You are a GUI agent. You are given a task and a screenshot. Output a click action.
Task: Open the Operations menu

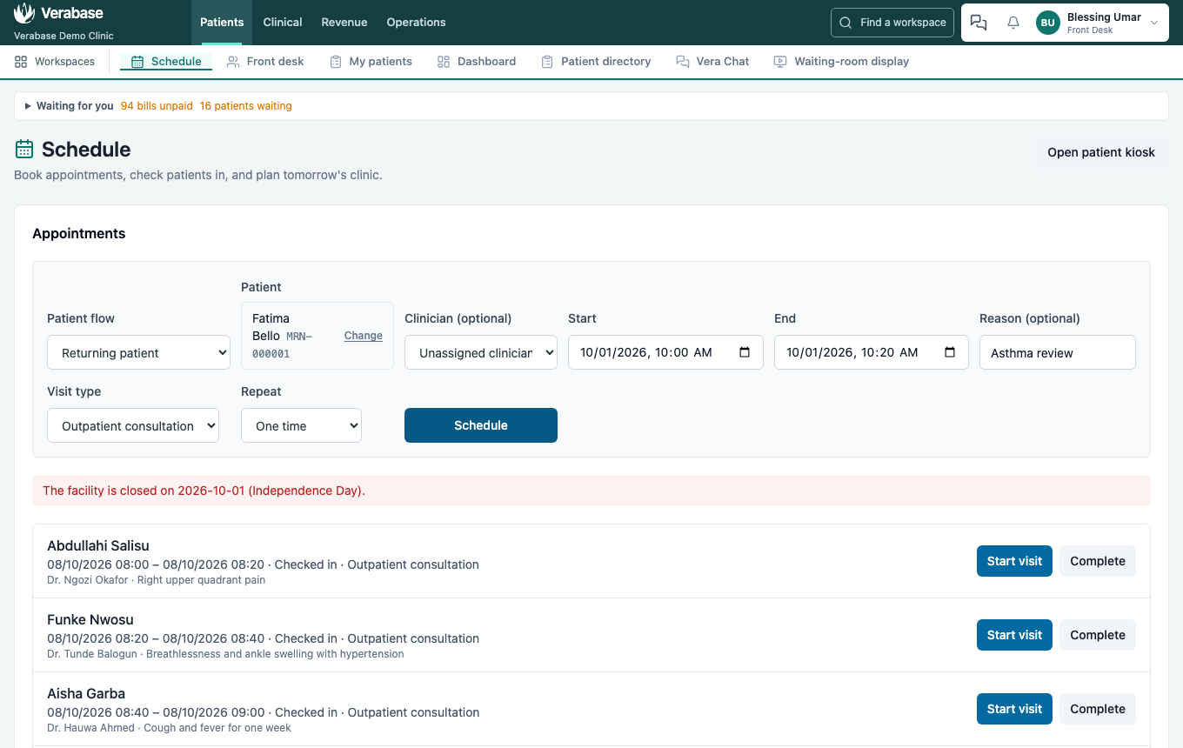(416, 23)
